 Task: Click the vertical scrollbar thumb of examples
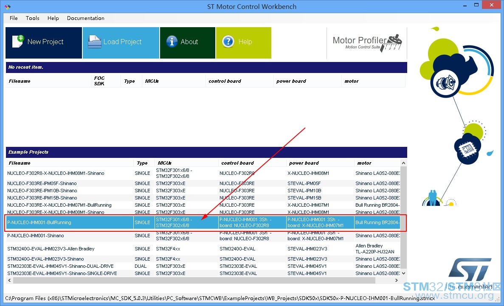pos(403,217)
